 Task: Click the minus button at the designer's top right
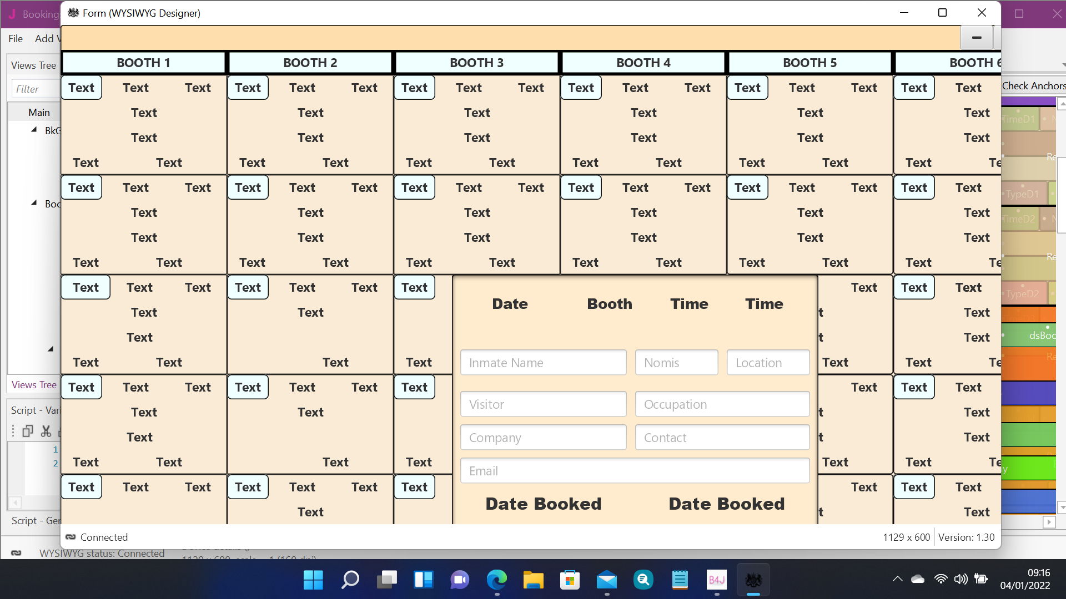pos(977,38)
